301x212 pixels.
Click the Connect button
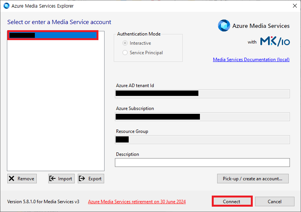(x=232, y=201)
